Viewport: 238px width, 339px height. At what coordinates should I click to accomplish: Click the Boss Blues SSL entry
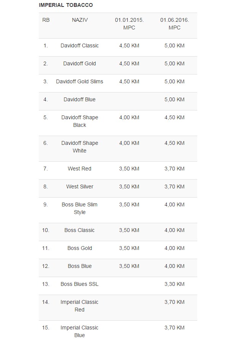[80, 284]
